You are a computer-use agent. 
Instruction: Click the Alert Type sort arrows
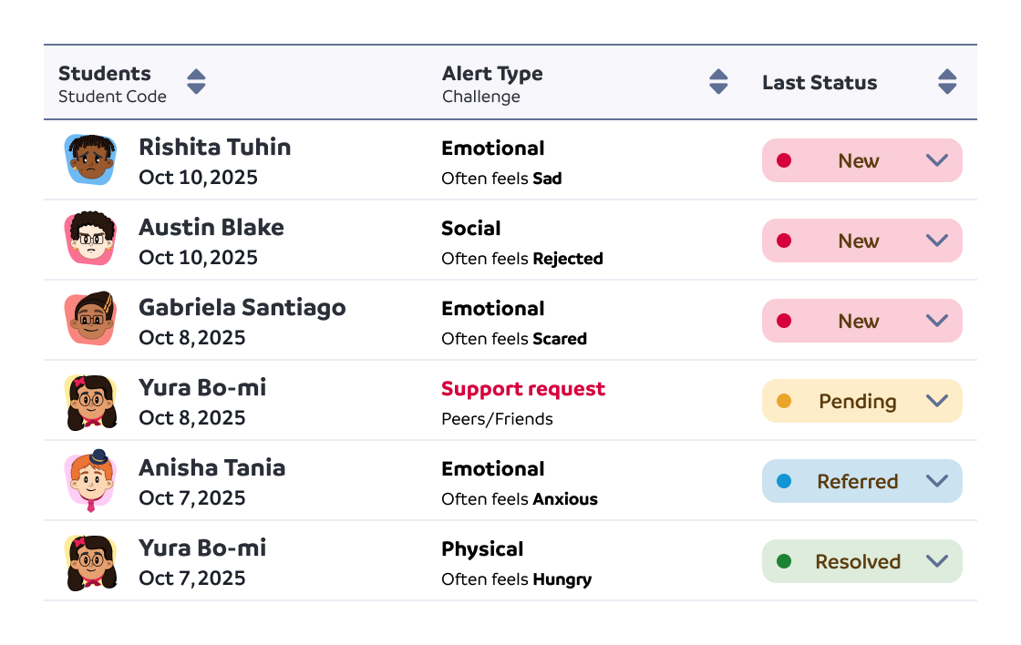click(x=718, y=82)
